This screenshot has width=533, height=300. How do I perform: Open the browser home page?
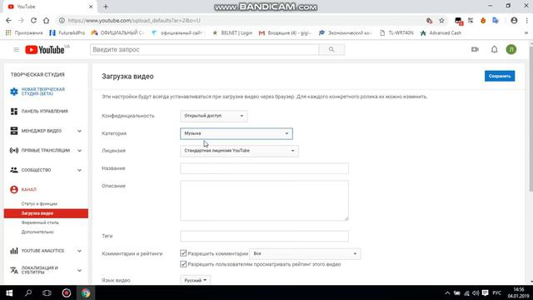[x=47, y=20]
